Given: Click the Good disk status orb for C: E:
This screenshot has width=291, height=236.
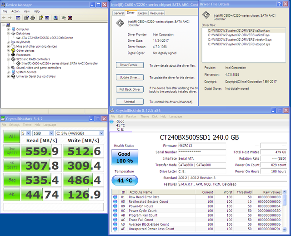Looking at the screenshot, I should pos(111,122).
